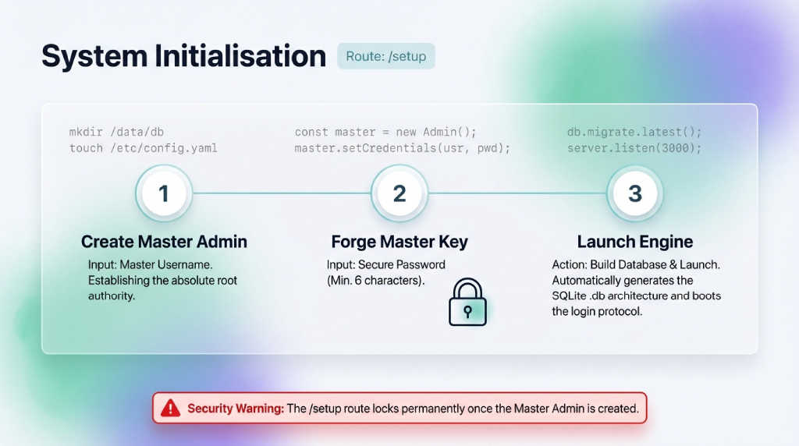Click the bold Security Warning label
799x446 pixels.
tap(236, 408)
